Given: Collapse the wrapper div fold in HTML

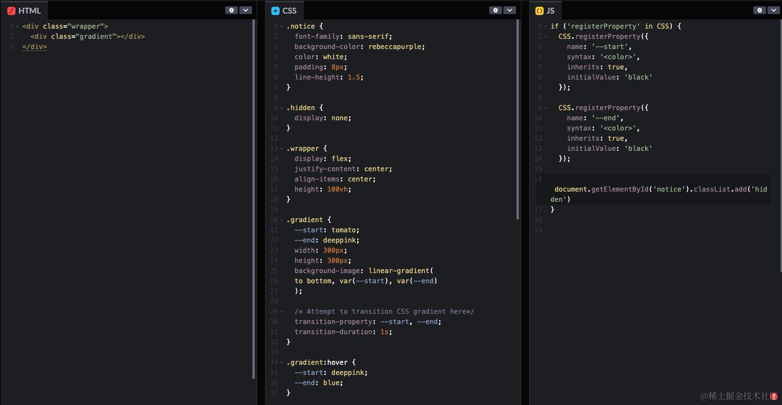Looking at the screenshot, I should tap(18, 26).
